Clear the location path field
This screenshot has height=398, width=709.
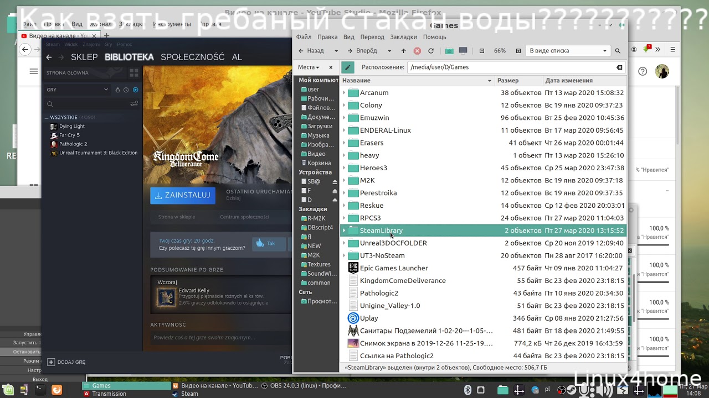619,67
